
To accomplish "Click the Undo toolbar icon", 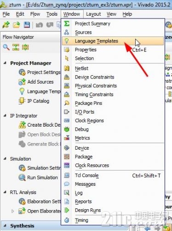I will 39,25.
